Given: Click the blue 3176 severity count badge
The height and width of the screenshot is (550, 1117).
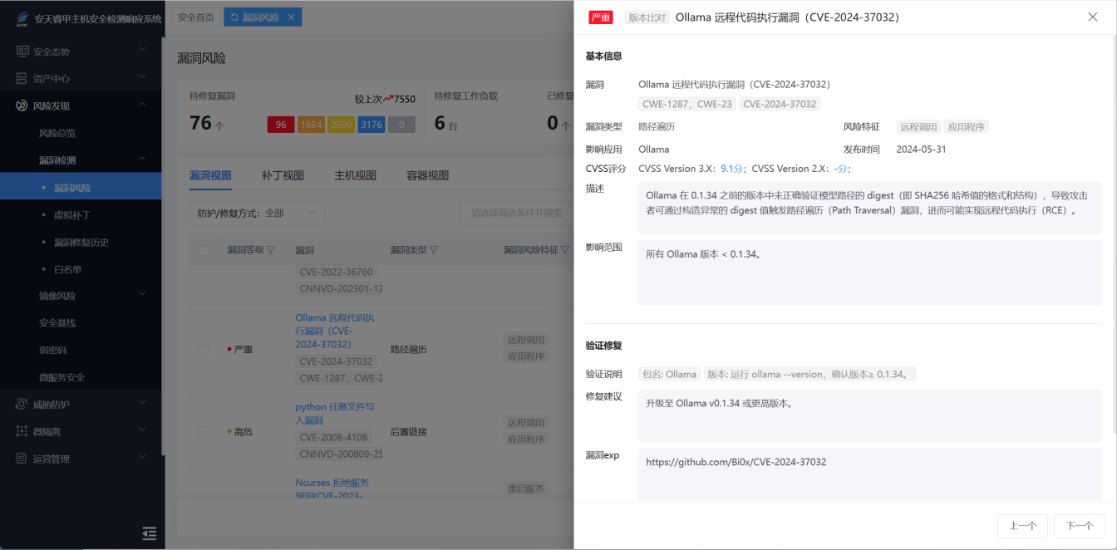Looking at the screenshot, I should 372,125.
